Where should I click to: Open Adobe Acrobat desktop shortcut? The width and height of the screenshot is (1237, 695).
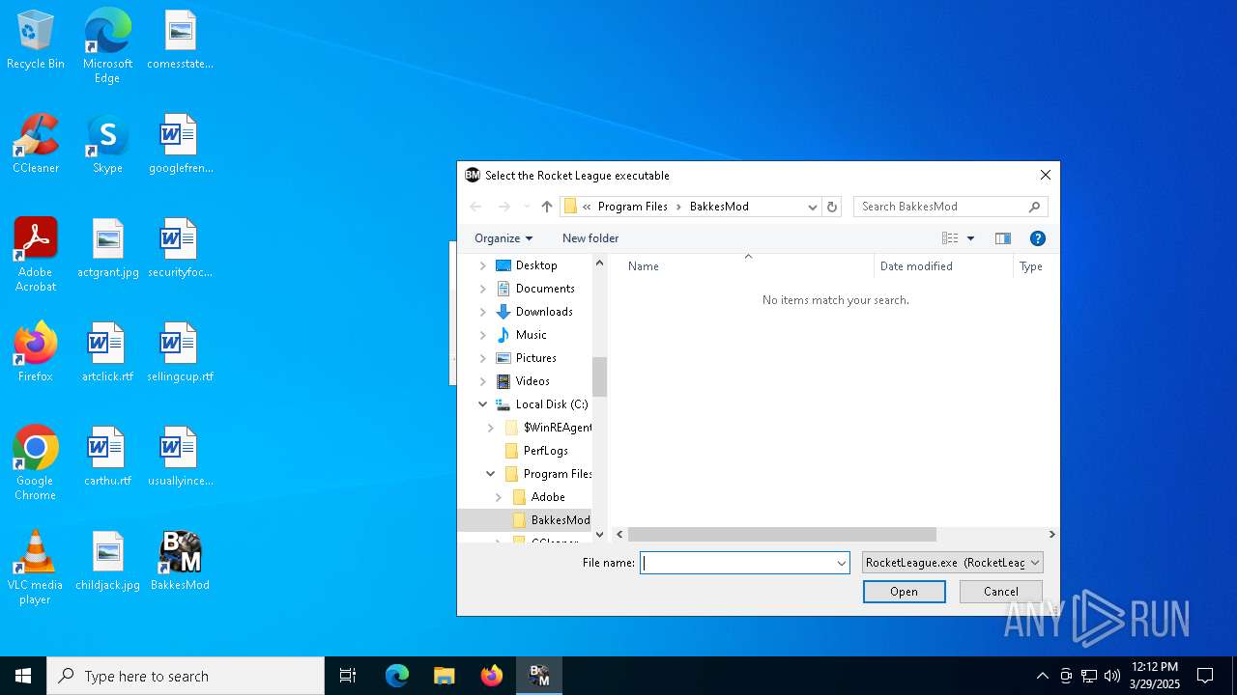tap(36, 255)
